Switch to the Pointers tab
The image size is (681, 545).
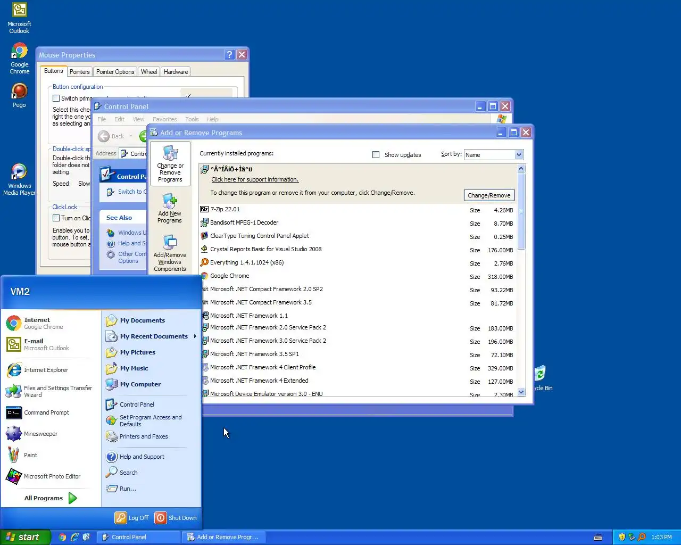pos(79,72)
